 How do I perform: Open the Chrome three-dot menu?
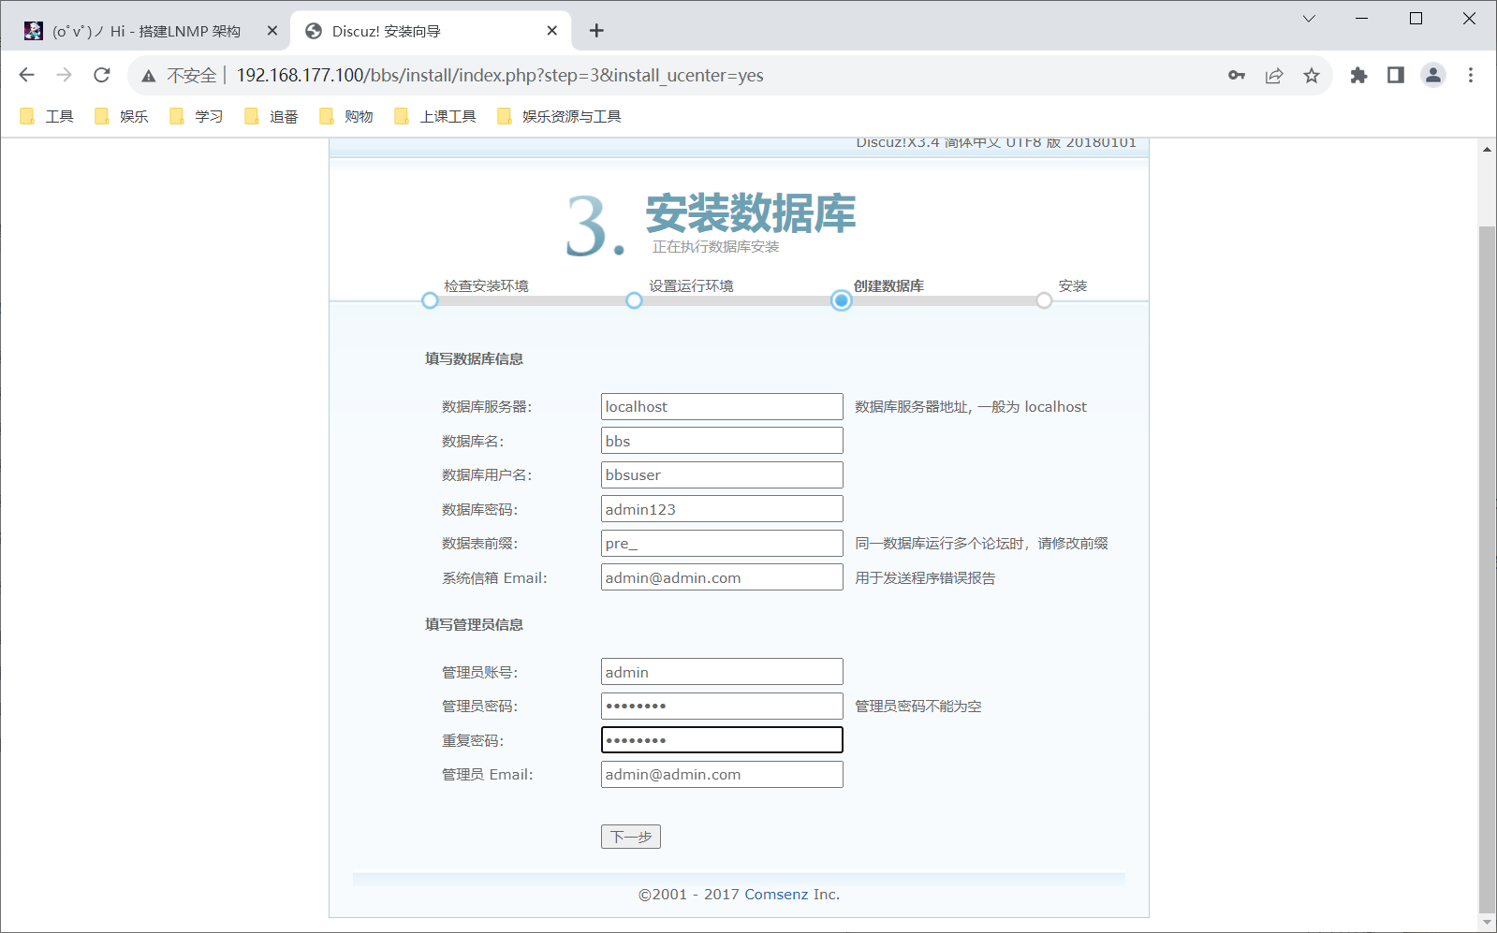[1471, 76]
